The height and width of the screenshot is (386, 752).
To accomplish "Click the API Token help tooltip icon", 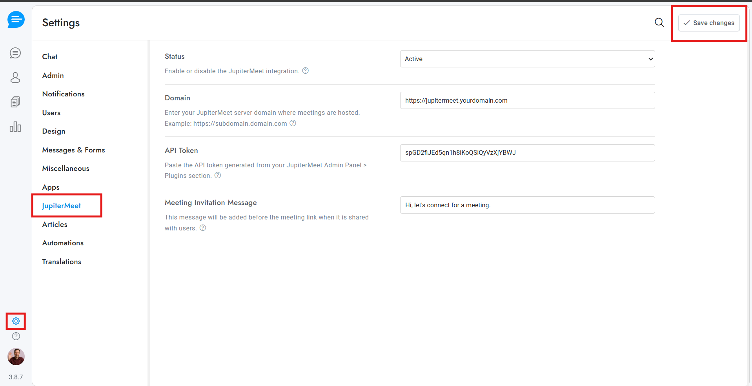I will (x=218, y=175).
